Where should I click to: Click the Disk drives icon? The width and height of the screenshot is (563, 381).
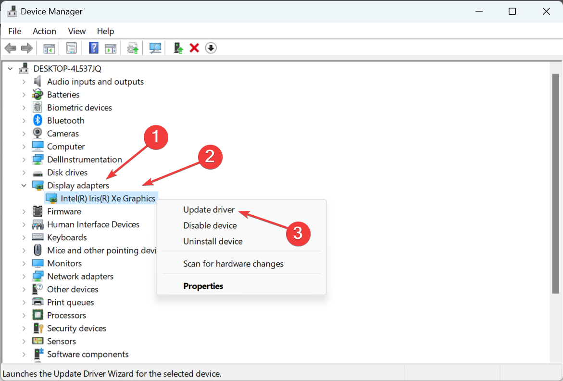coord(38,173)
